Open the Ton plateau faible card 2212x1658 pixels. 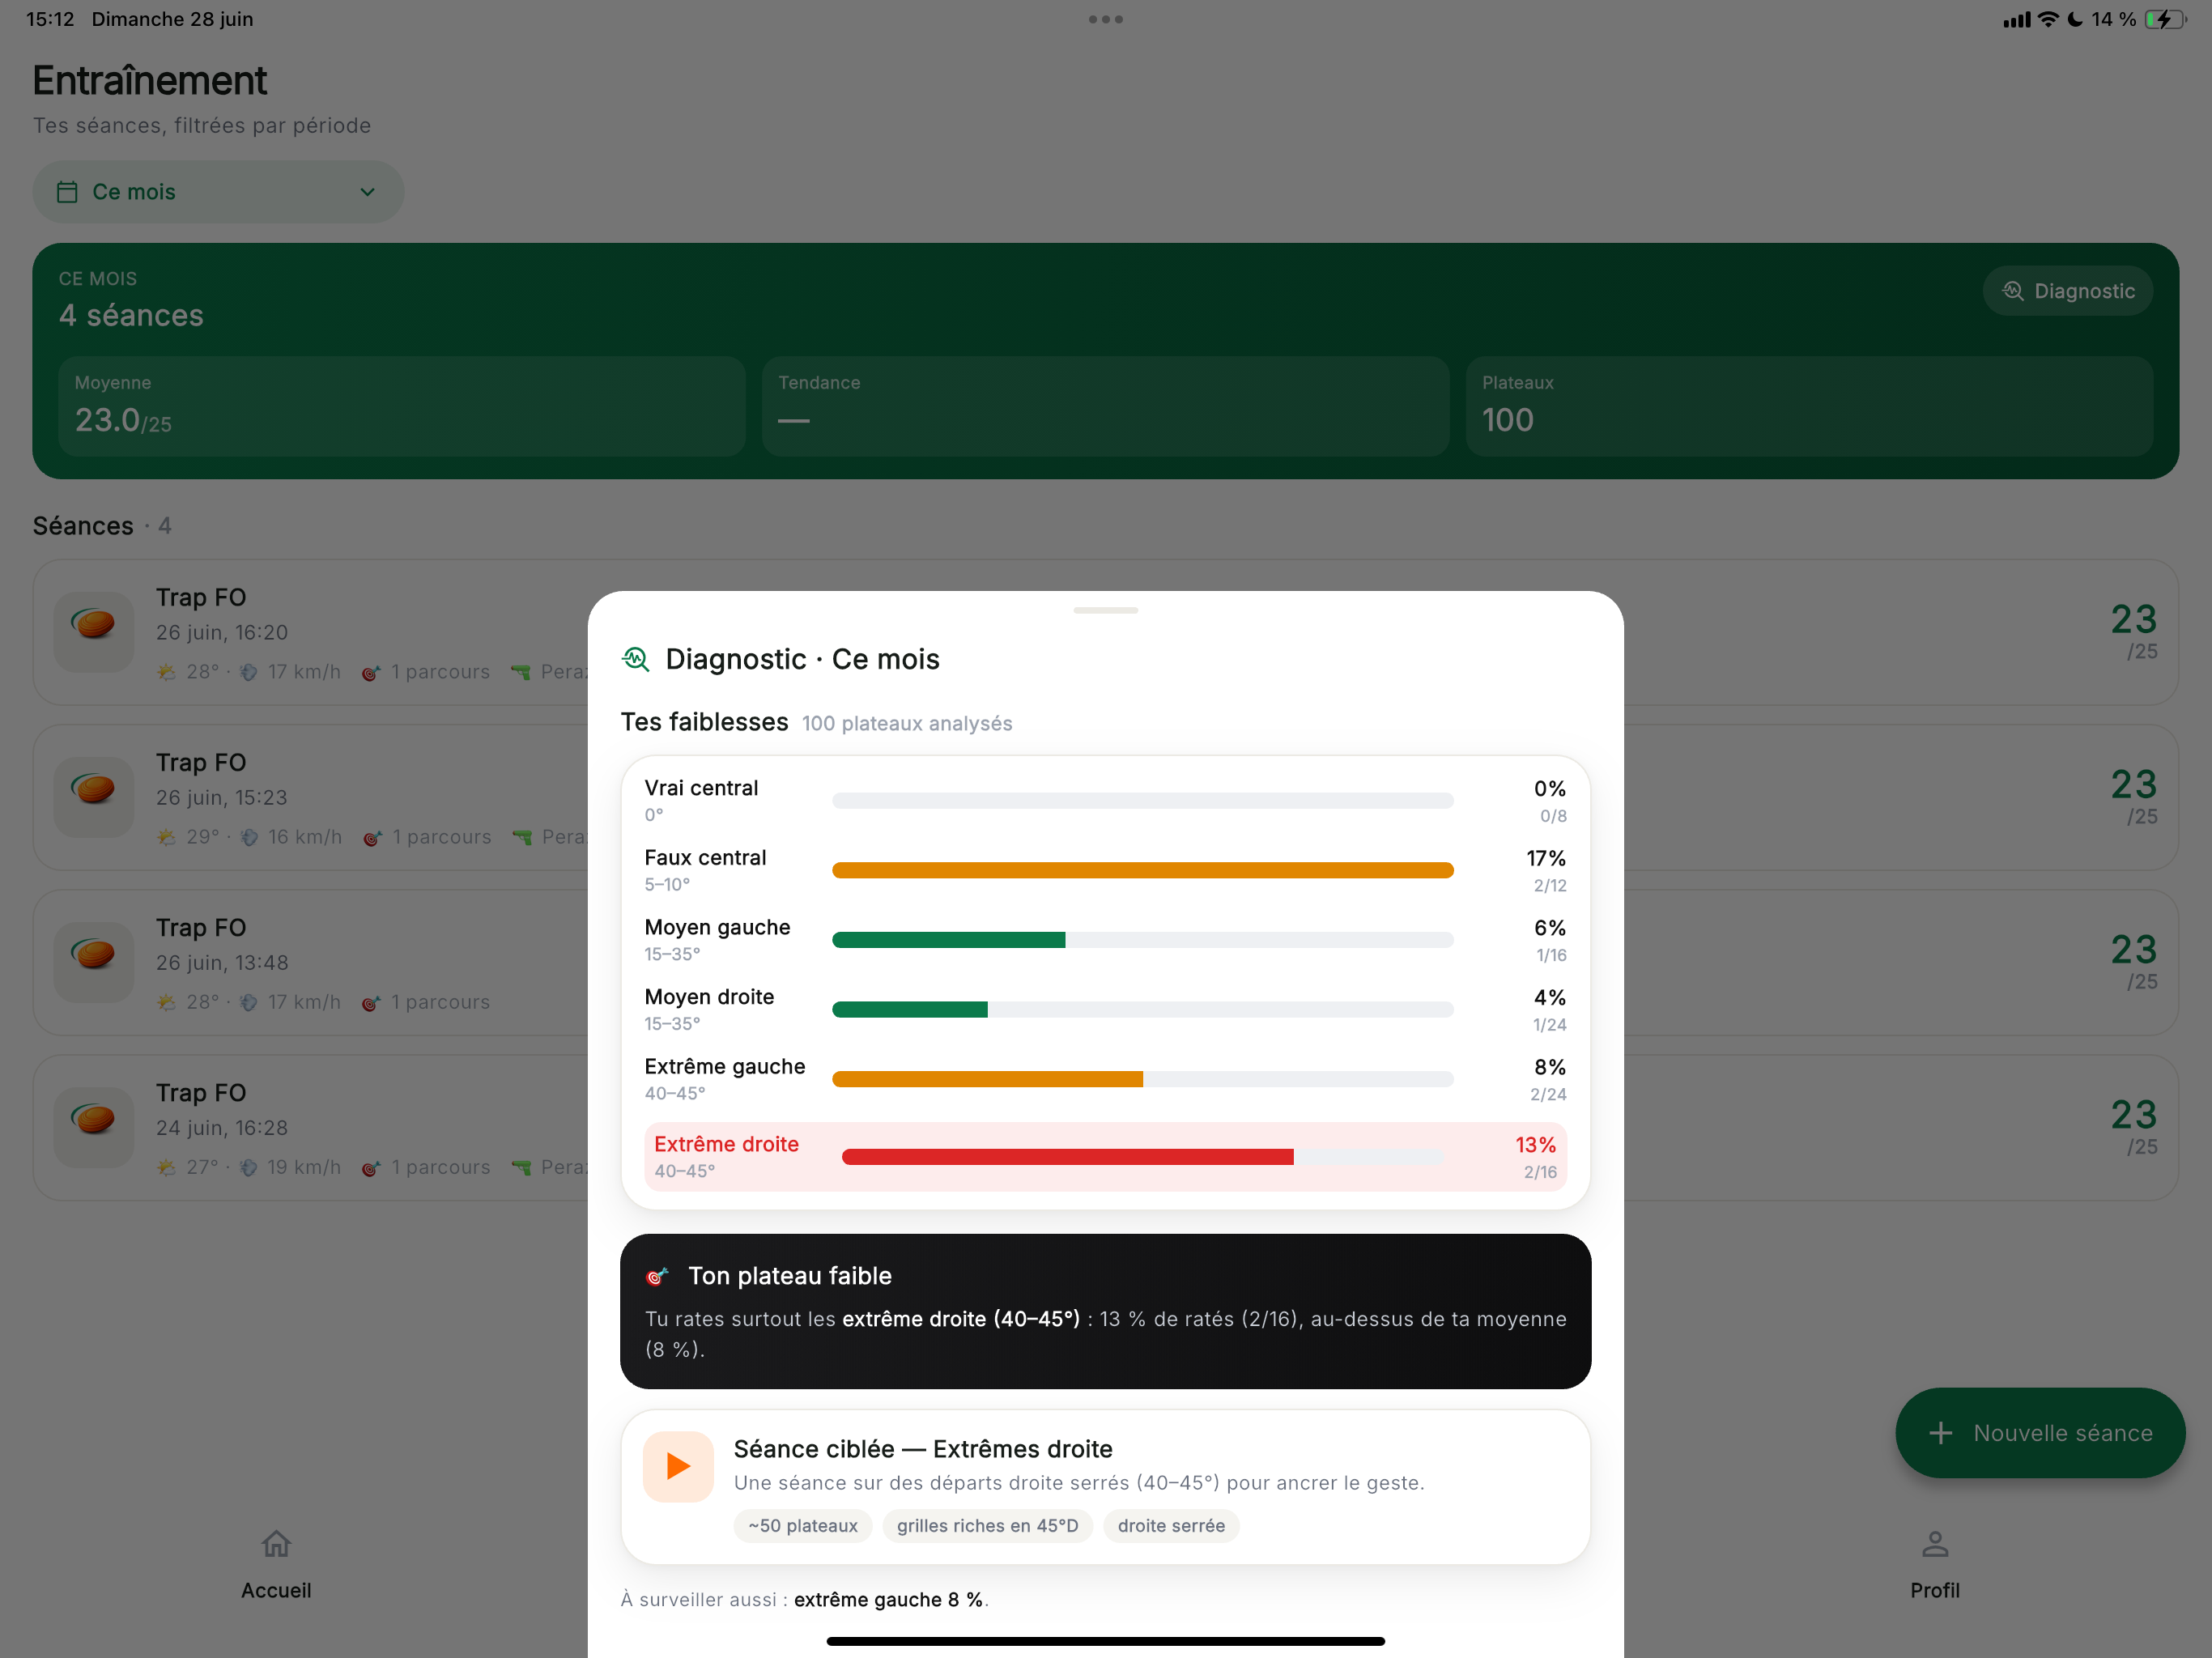click(x=1105, y=1311)
